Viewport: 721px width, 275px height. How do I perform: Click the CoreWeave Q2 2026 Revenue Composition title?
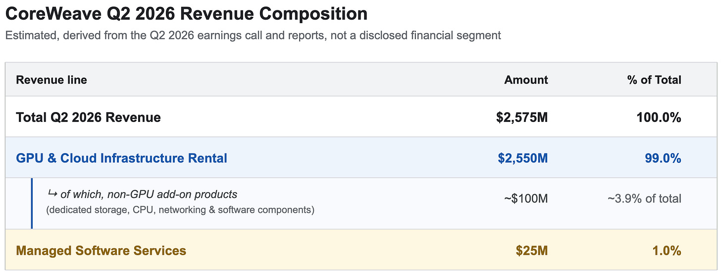point(186,14)
